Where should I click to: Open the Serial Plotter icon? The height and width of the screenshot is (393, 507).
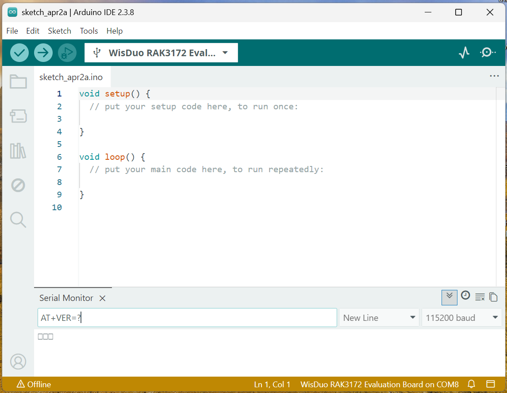[464, 53]
